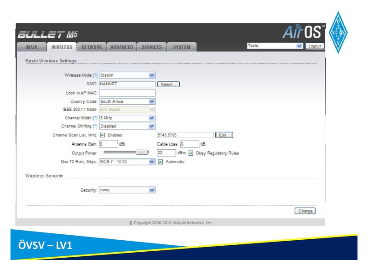Open the Max TX Rate dropdown
This screenshot has height=260, width=368.
[127, 162]
